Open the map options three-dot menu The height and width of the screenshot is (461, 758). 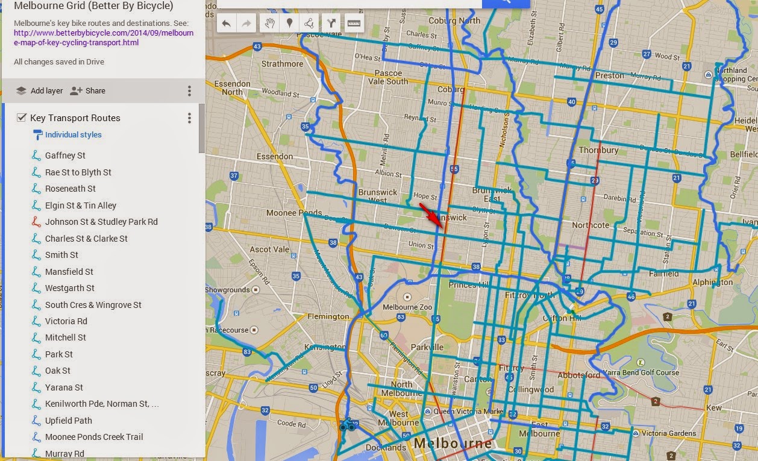[189, 91]
